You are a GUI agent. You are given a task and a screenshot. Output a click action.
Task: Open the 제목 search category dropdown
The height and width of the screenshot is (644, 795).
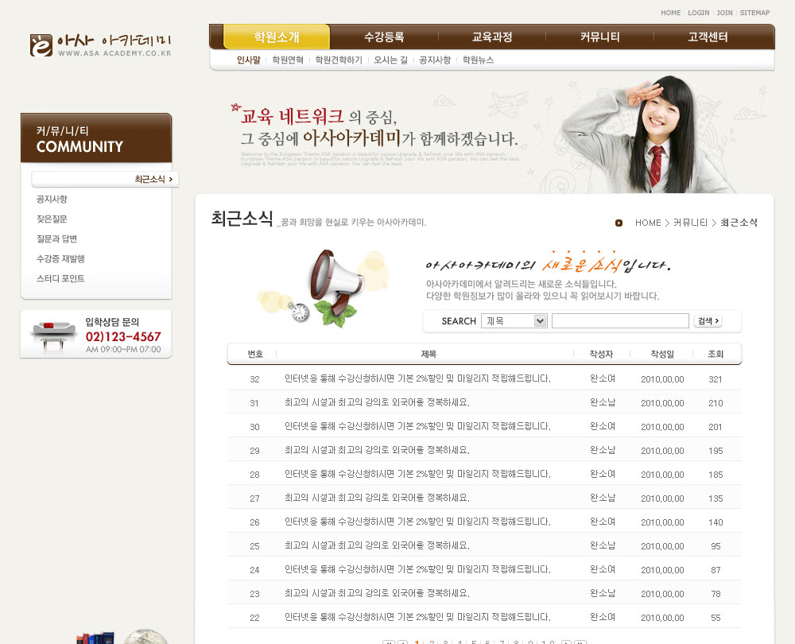click(514, 320)
